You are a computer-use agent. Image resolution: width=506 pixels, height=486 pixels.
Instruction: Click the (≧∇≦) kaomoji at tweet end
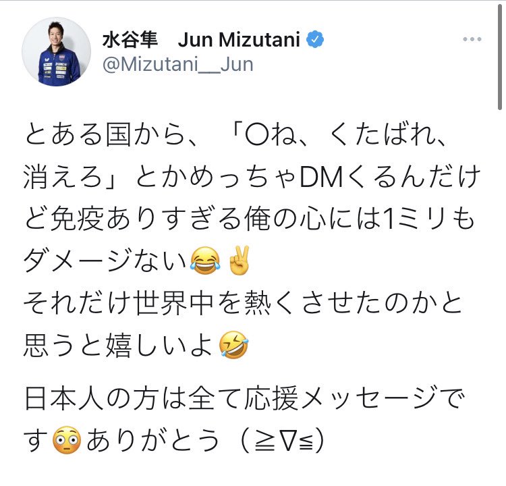point(282,441)
